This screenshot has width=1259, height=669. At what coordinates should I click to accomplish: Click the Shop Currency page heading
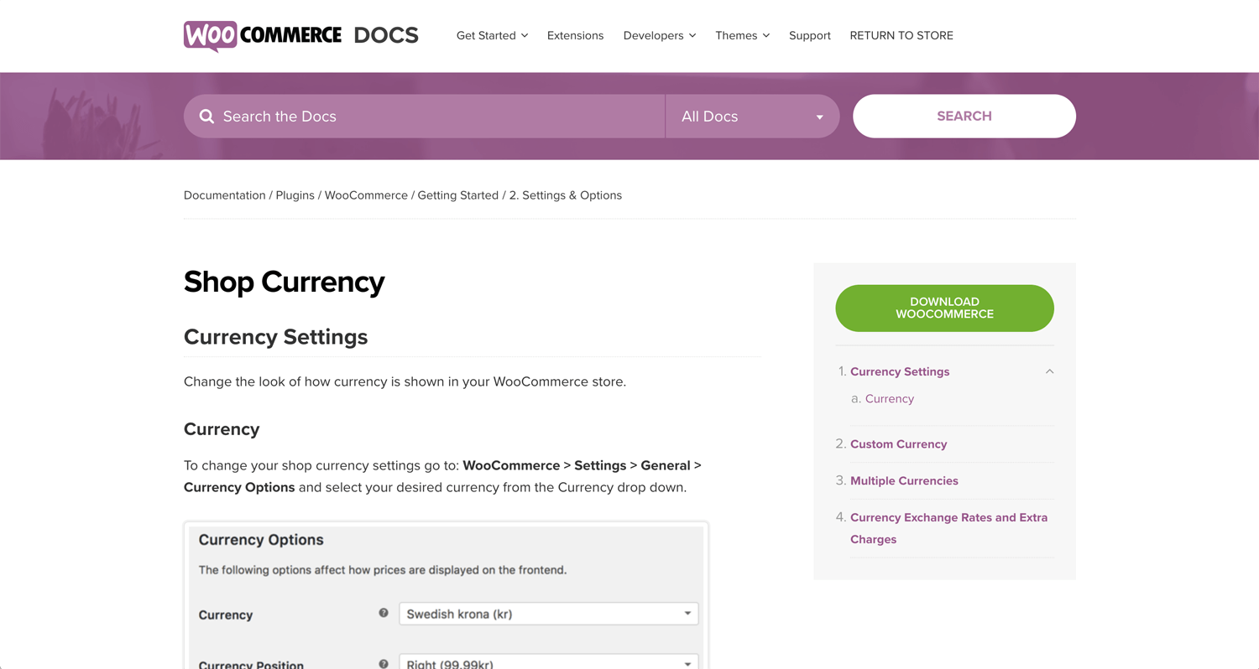point(284,282)
